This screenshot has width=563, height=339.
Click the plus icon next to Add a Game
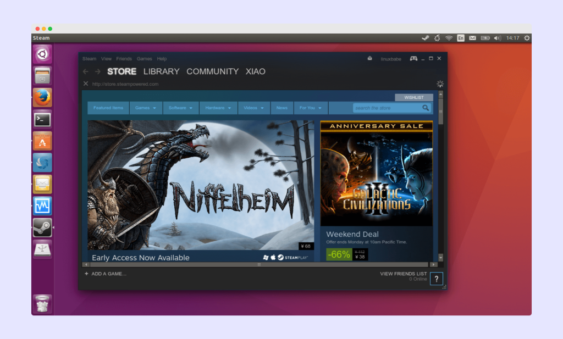point(86,274)
